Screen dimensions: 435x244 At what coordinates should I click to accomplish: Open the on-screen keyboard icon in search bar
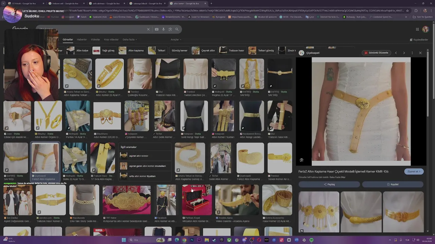(157, 29)
